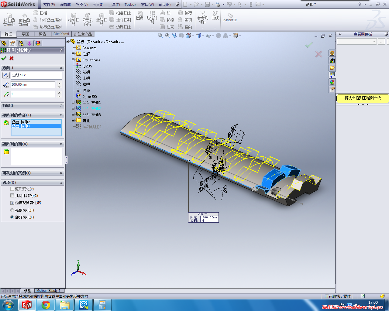389x311 pixels.
Task: Open the 参考几何体 reference geometry tool
Action: coord(203,18)
